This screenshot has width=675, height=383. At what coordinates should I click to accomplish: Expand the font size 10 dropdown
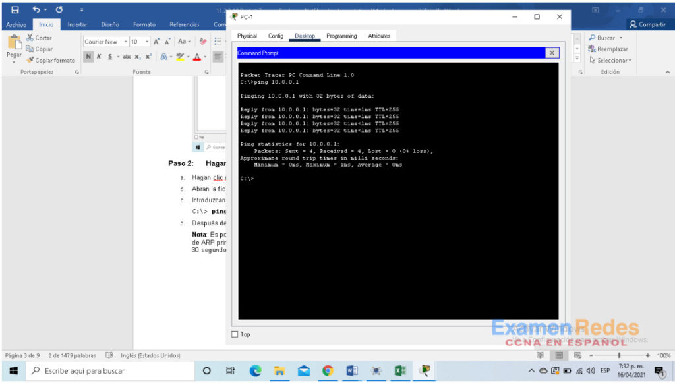pyautogui.click(x=146, y=41)
